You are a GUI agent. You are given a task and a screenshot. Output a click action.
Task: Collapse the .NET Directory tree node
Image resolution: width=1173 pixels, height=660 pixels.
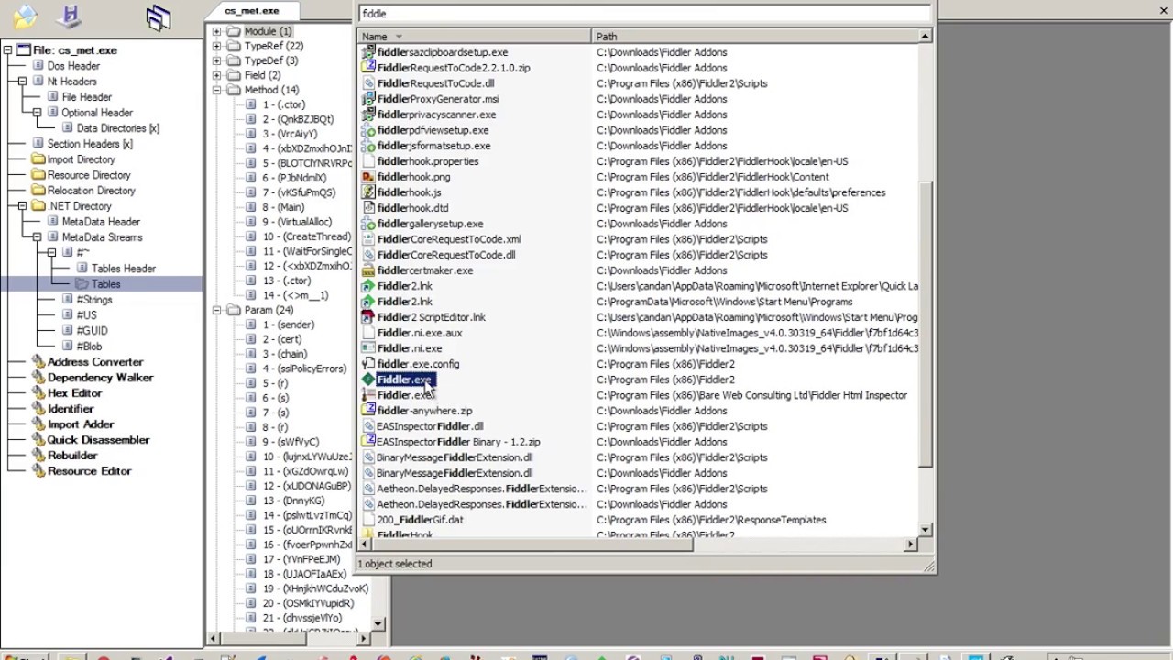click(x=23, y=206)
